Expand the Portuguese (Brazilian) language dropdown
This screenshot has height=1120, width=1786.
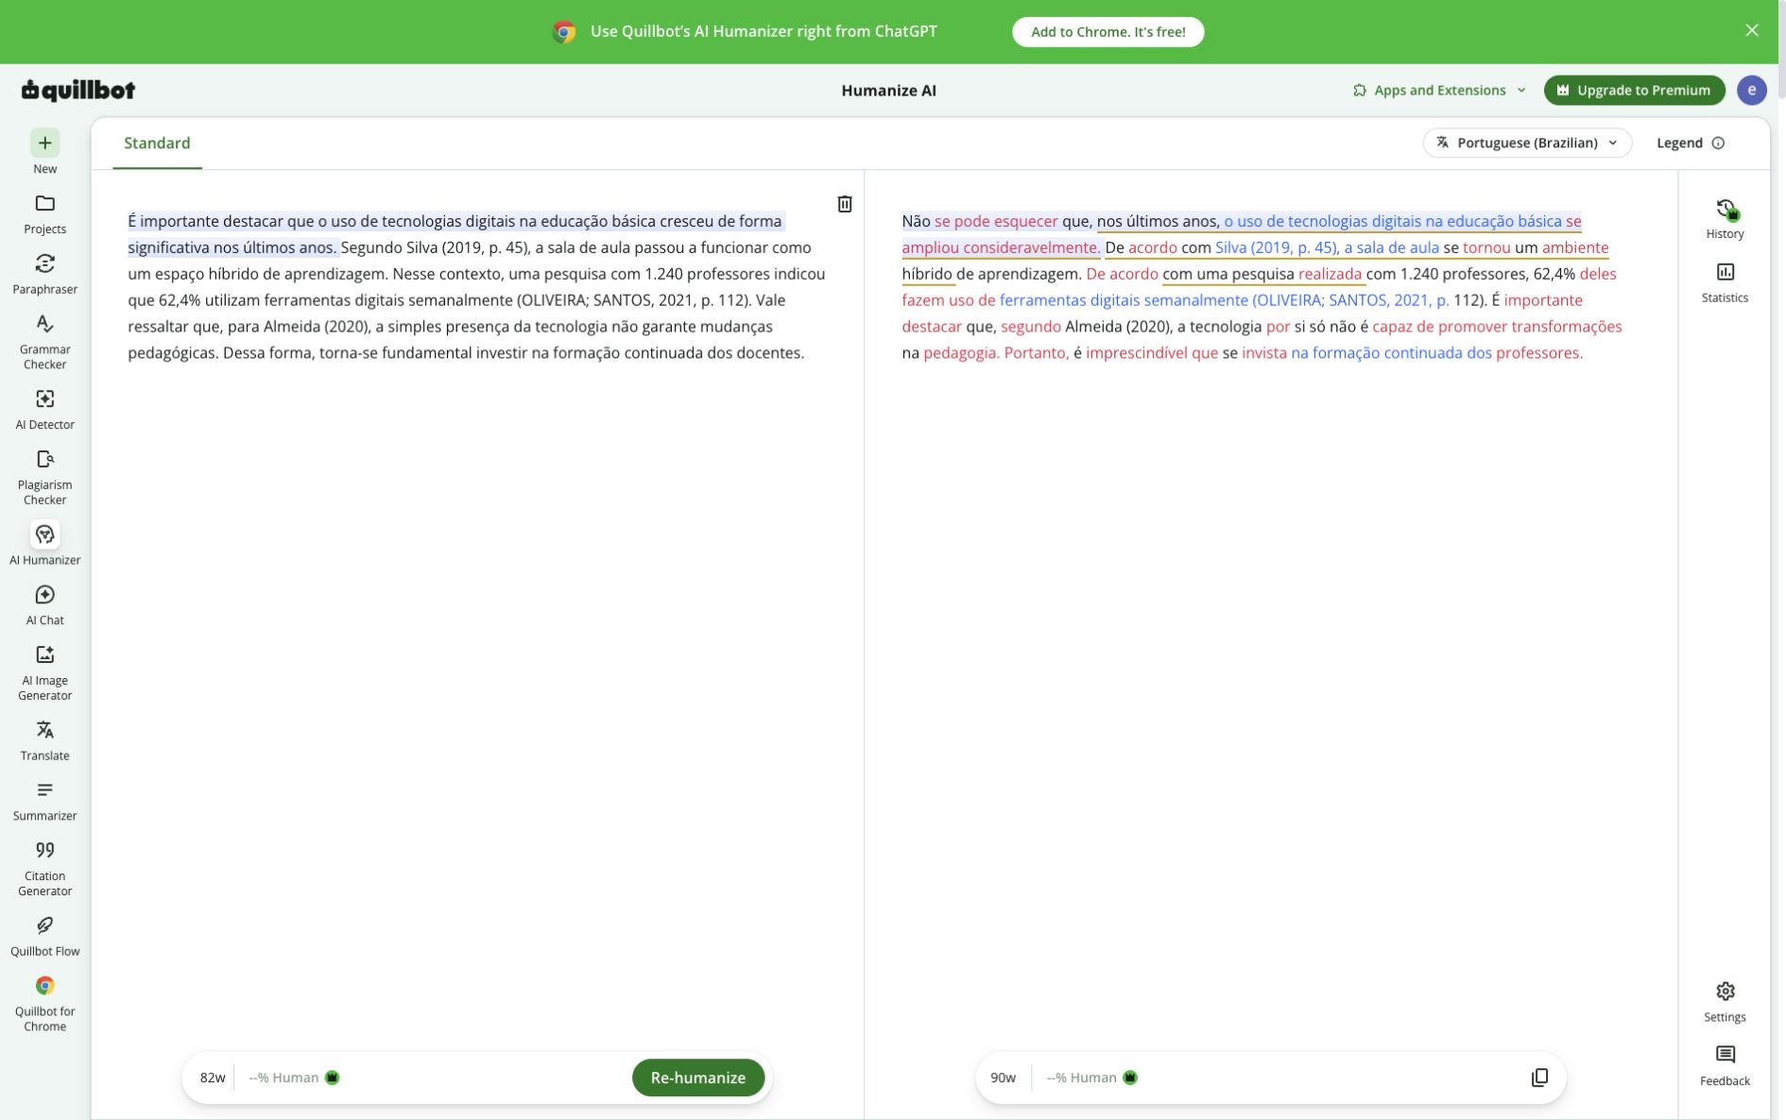[x=1527, y=143]
